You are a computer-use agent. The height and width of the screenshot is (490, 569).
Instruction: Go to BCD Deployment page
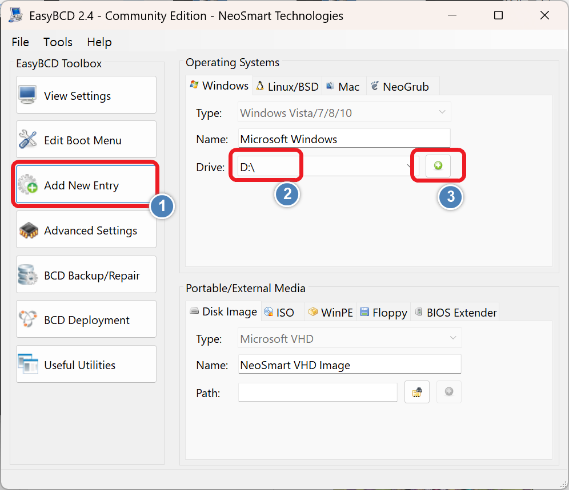[86, 320]
